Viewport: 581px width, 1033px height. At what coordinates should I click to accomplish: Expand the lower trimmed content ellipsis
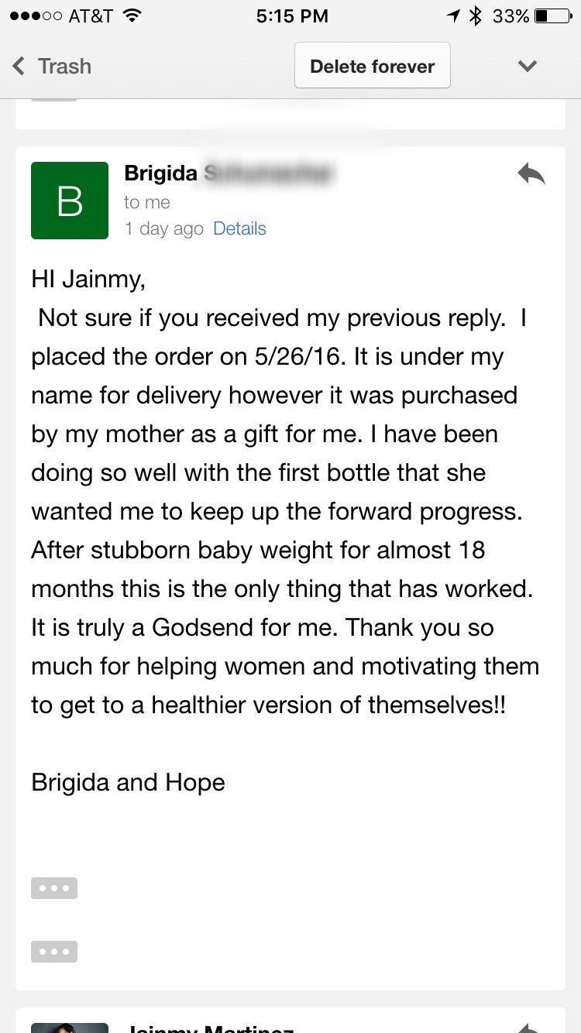point(54,951)
